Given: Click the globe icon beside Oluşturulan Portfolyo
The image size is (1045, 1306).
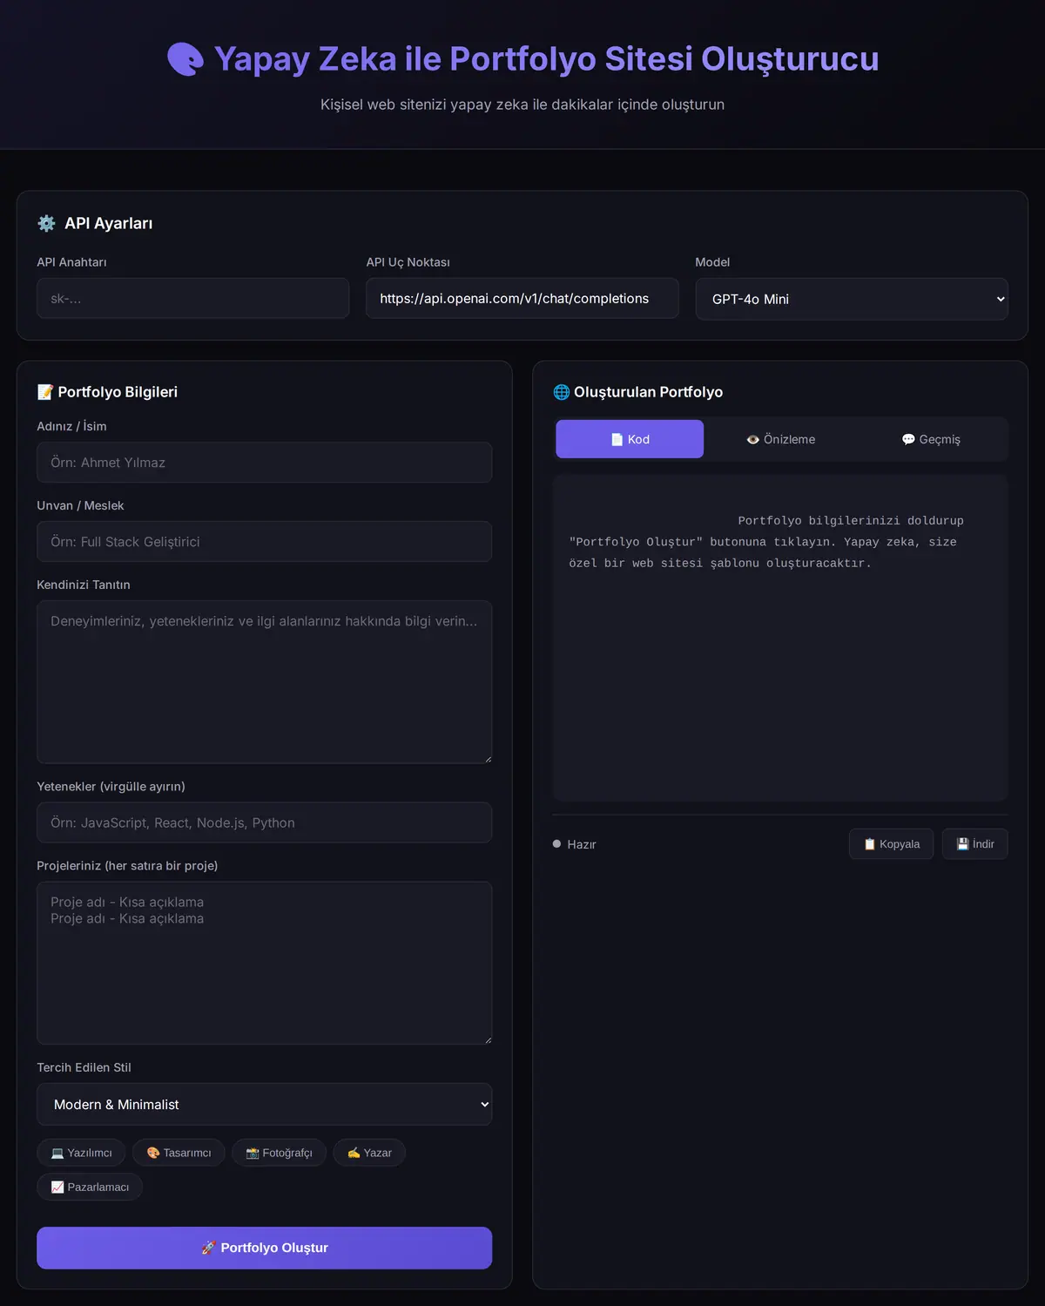Looking at the screenshot, I should click(562, 392).
